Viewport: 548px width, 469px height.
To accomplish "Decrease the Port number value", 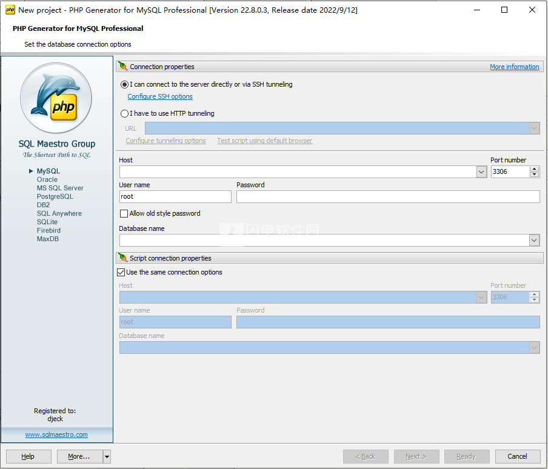I will coord(534,175).
